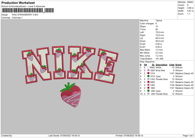The image size is (195, 138).
Task: Pick the pink swatch next to 1065
Action: 149,85
